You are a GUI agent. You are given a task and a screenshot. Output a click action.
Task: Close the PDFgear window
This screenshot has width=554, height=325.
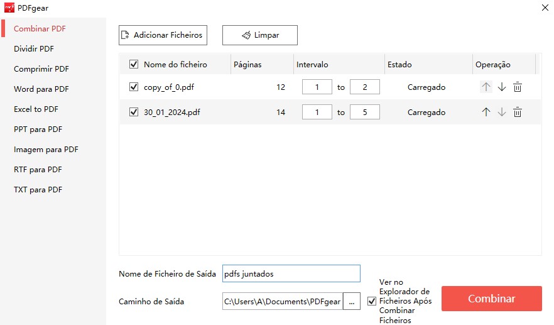pyautogui.click(x=545, y=8)
